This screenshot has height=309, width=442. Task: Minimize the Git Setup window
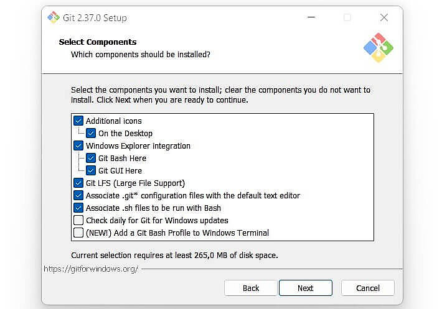(311, 17)
